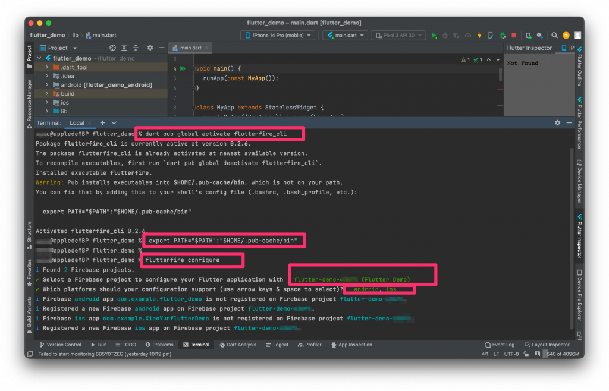Click memory indicator 540 of 4096M
This screenshot has width=609, height=391.
[x=563, y=354]
